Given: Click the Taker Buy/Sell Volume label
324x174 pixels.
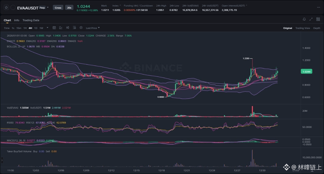Looking at the screenshot, I should pyautogui.click(x=19, y=151).
